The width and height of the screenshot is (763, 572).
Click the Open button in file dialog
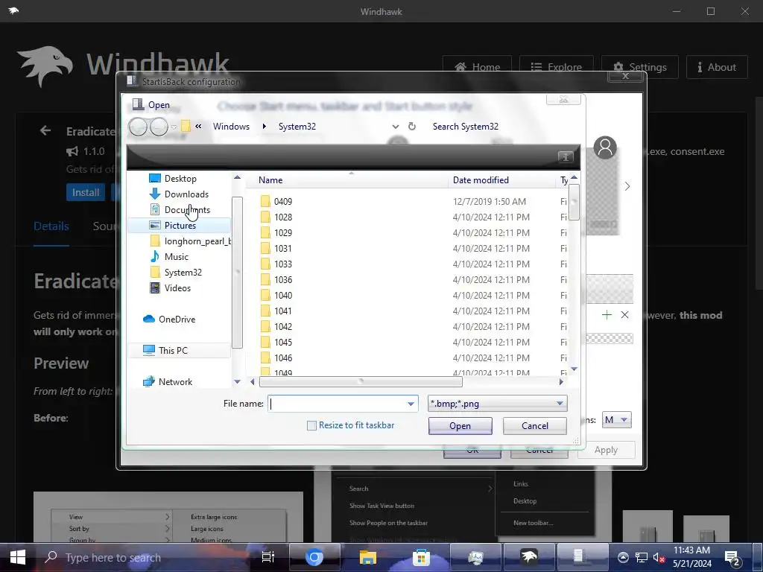(460, 425)
